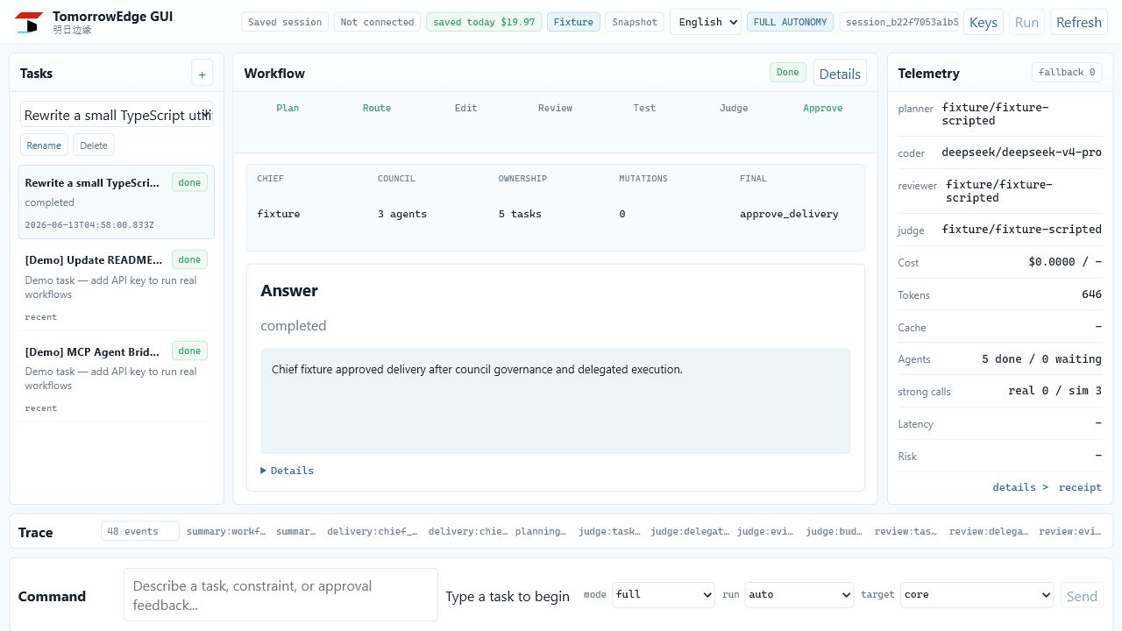Open the target dropdown set to core
The image size is (1122, 631).
click(x=976, y=594)
